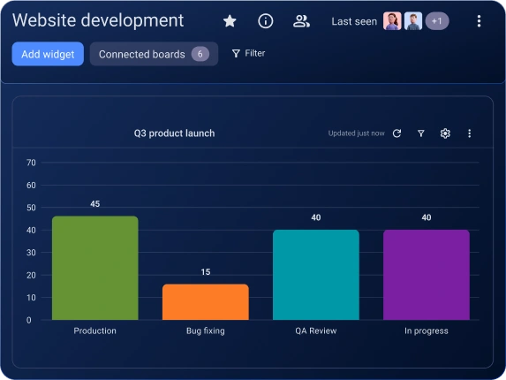The height and width of the screenshot is (380, 506).
Task: Click the Bug fixing axis label
Action: coord(206,331)
